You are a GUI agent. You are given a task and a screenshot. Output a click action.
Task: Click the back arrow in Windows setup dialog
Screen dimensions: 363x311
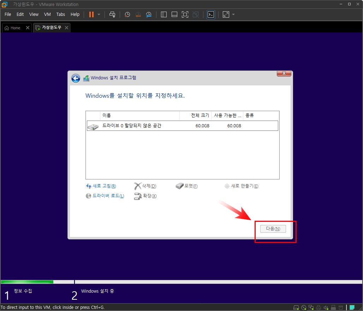76,78
